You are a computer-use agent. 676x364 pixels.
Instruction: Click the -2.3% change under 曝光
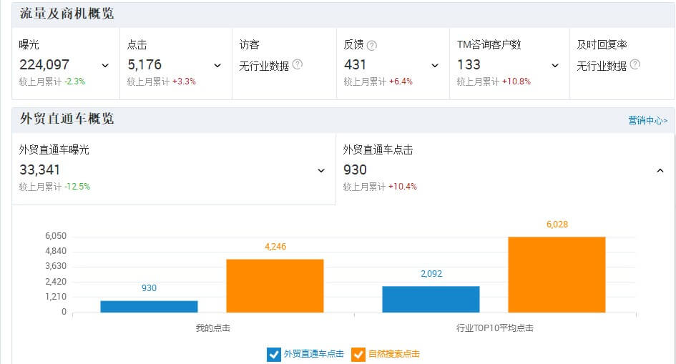tap(75, 82)
